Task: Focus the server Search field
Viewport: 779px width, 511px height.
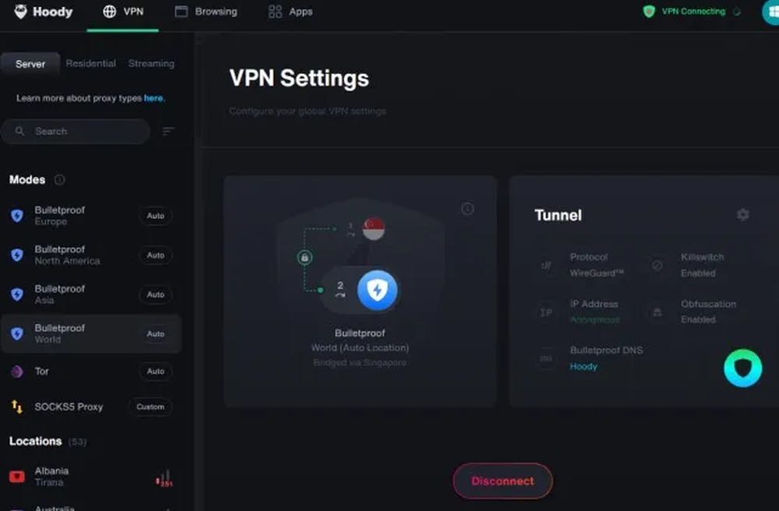Action: [x=76, y=132]
